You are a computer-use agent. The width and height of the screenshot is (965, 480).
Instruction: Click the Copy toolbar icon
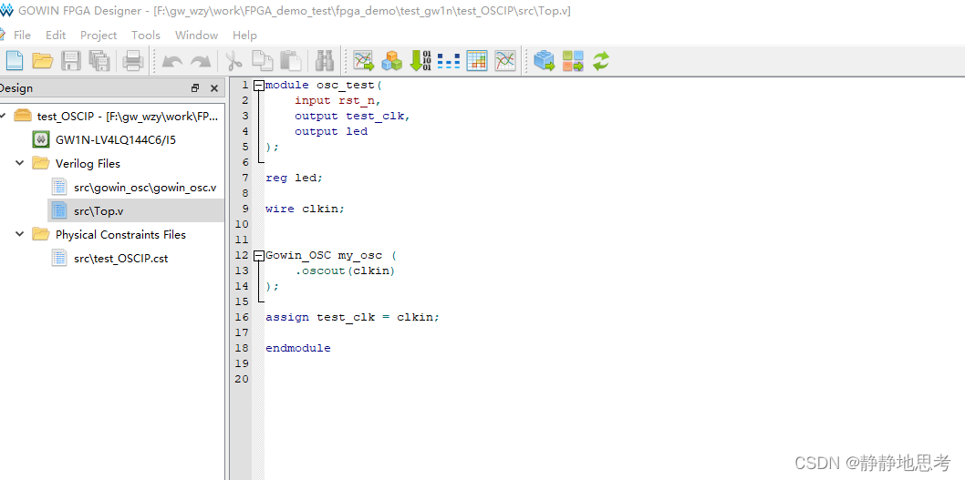[262, 60]
